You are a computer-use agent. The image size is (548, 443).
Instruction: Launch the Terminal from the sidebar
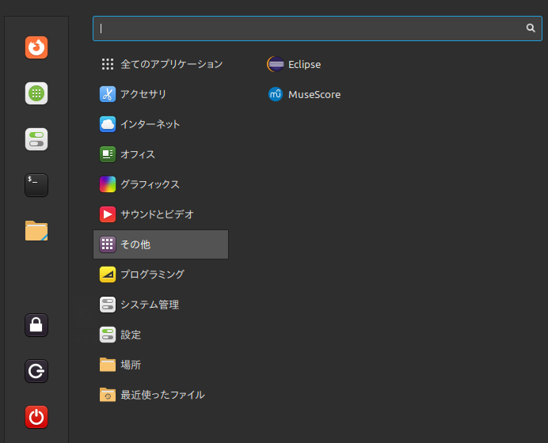(x=36, y=185)
